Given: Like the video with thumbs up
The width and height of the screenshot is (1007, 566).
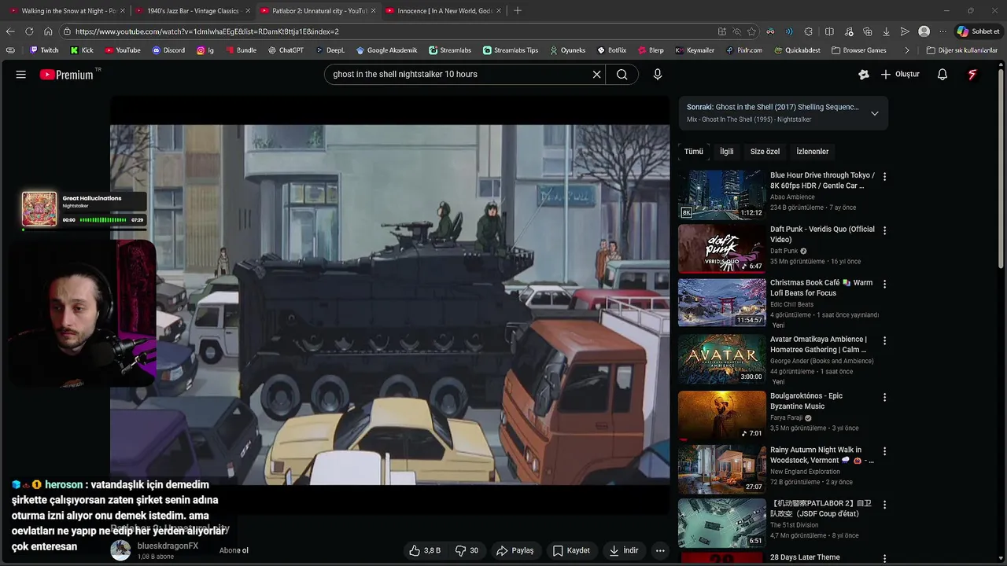Looking at the screenshot, I should pyautogui.click(x=424, y=550).
